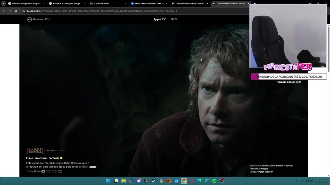This screenshot has height=185, width=330.
Task: Switch to the JustWatch Busca tab
Action: coord(108,4)
